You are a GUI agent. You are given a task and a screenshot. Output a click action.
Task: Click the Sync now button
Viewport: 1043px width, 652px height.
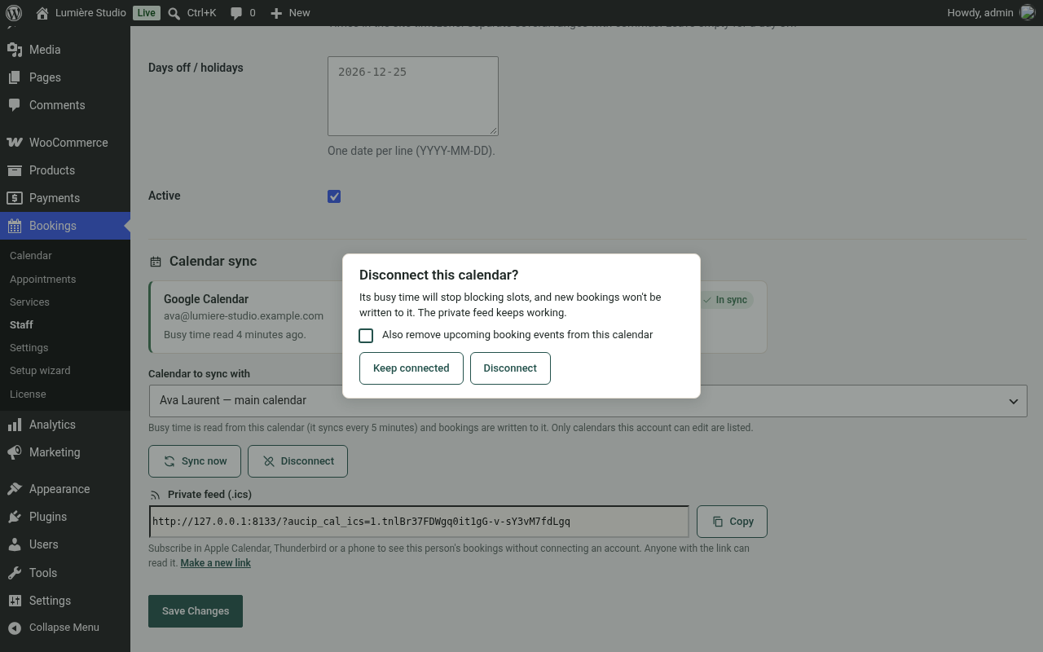click(x=195, y=461)
